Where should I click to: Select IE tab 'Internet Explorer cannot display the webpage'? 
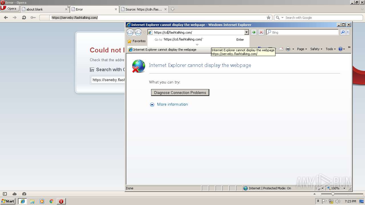pos(169,50)
